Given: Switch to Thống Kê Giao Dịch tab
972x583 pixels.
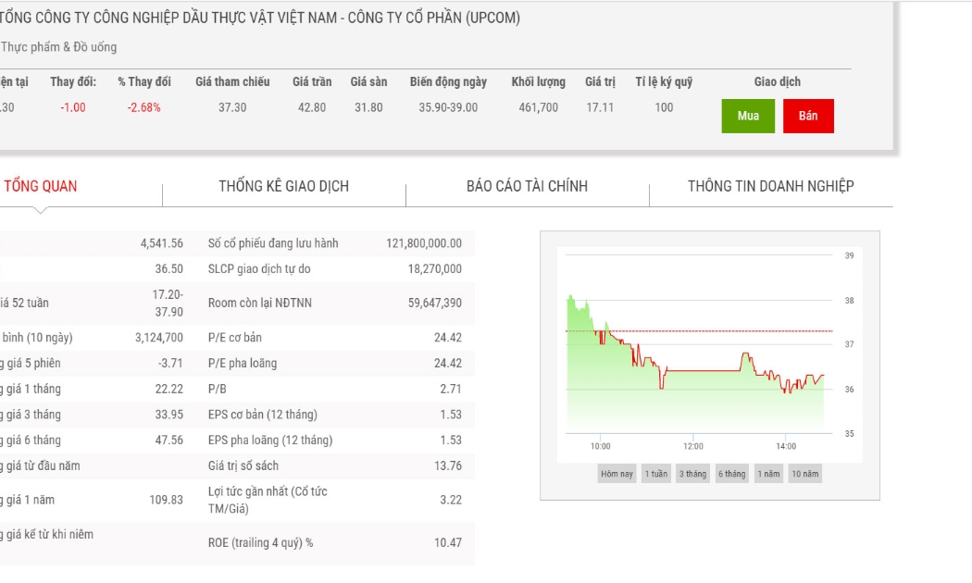Looking at the screenshot, I should [284, 186].
